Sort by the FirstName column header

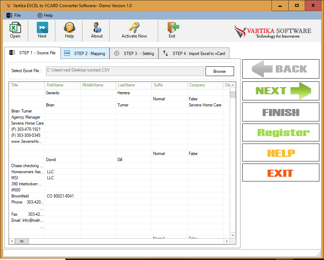click(x=62, y=85)
